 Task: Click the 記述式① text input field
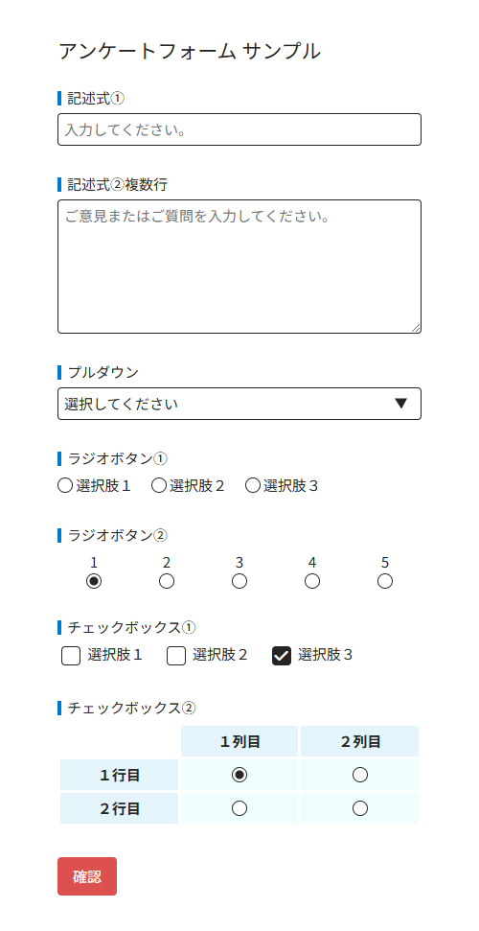point(239,129)
